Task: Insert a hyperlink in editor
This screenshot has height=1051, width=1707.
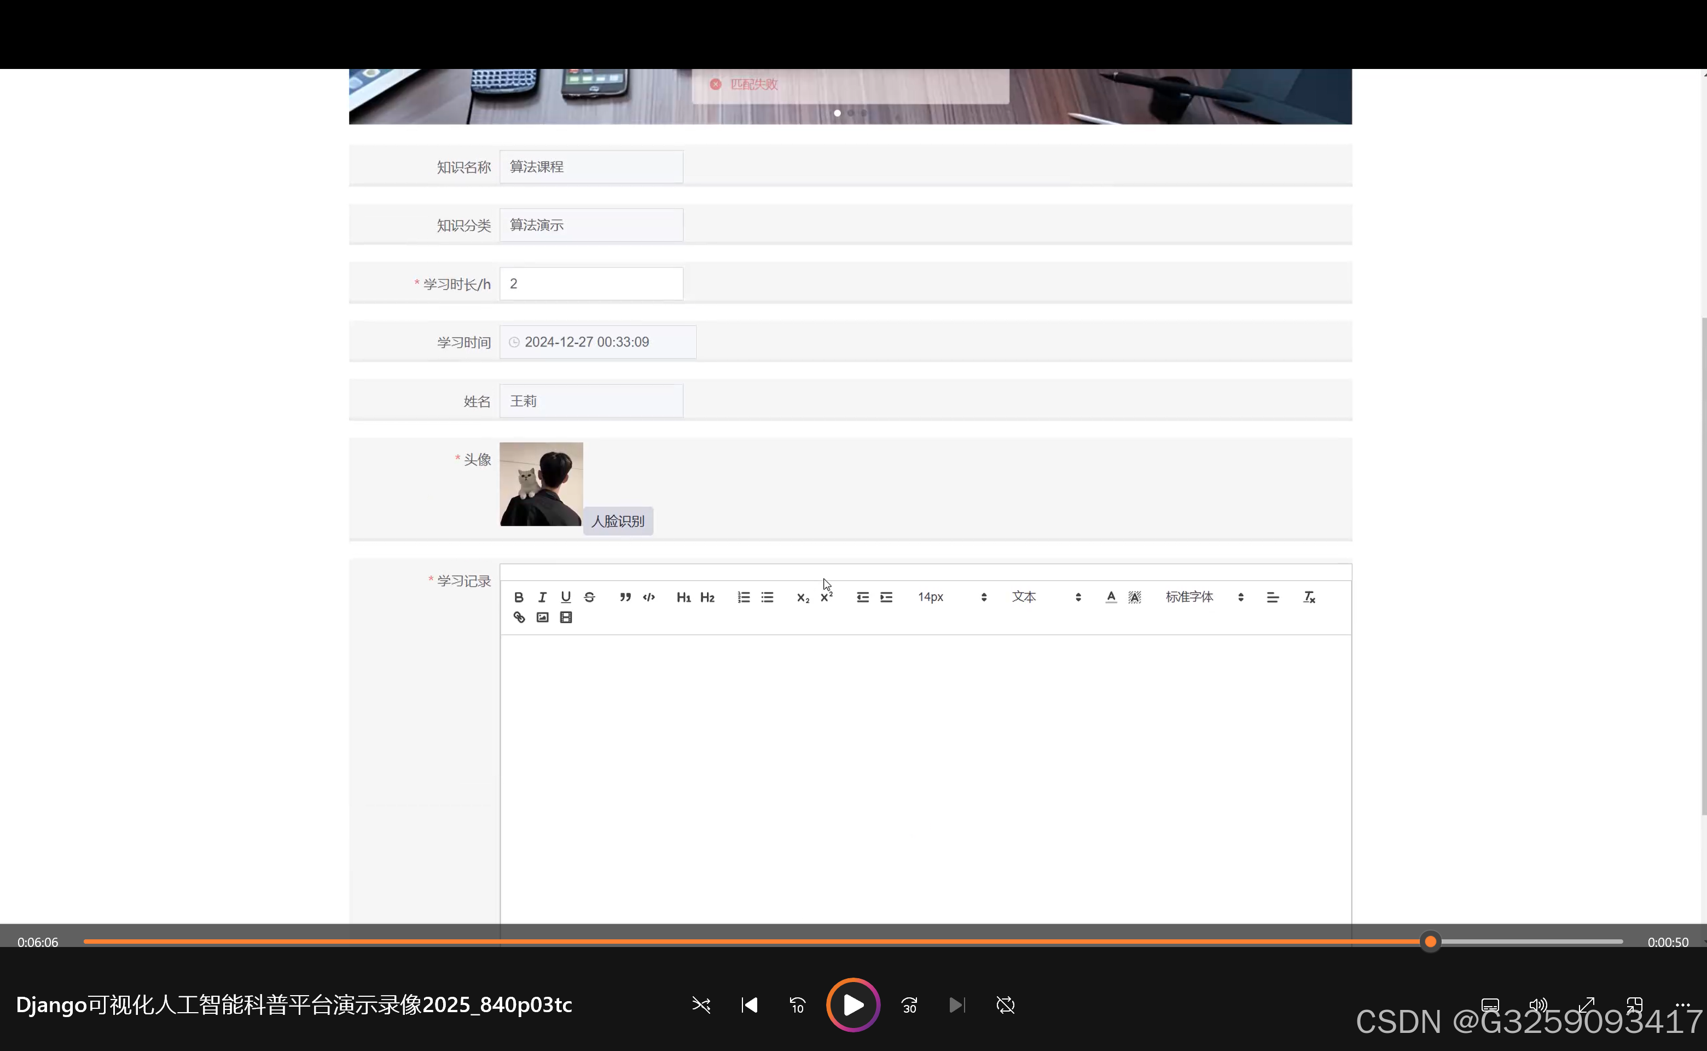Action: 519,617
